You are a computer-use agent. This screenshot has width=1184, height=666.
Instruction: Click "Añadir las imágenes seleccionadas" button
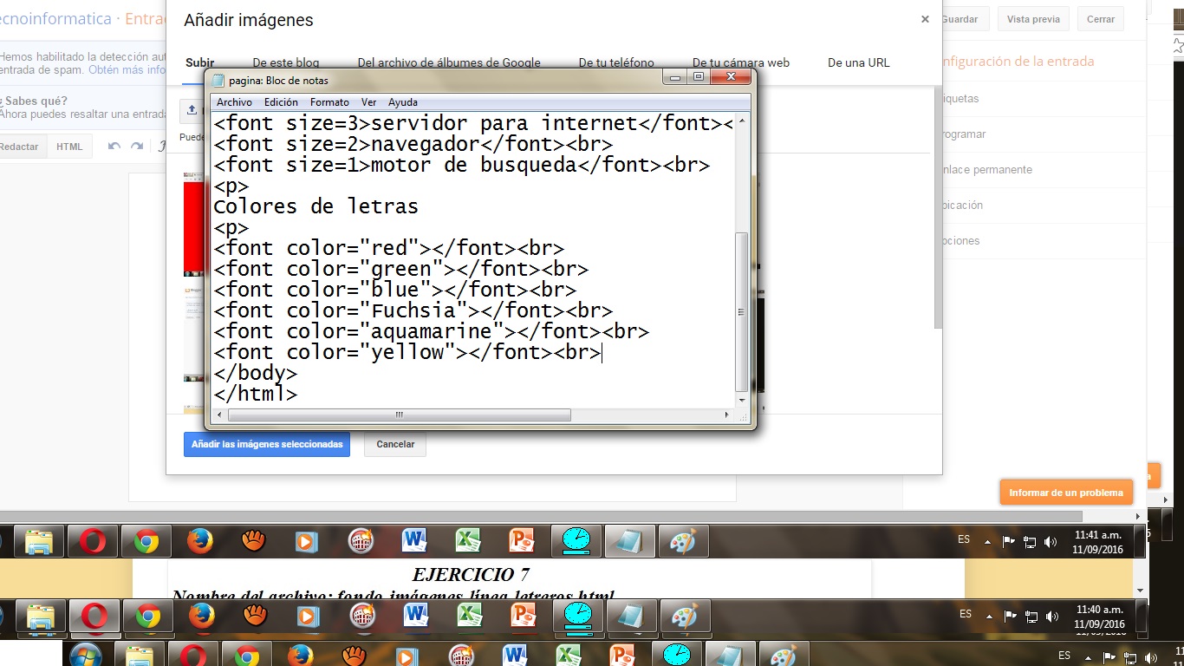click(x=266, y=444)
